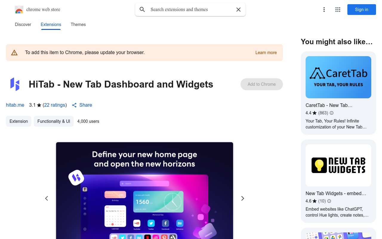Viewport: 382px width, 239px height.
Task: Open the Learn more link
Action: (x=266, y=53)
